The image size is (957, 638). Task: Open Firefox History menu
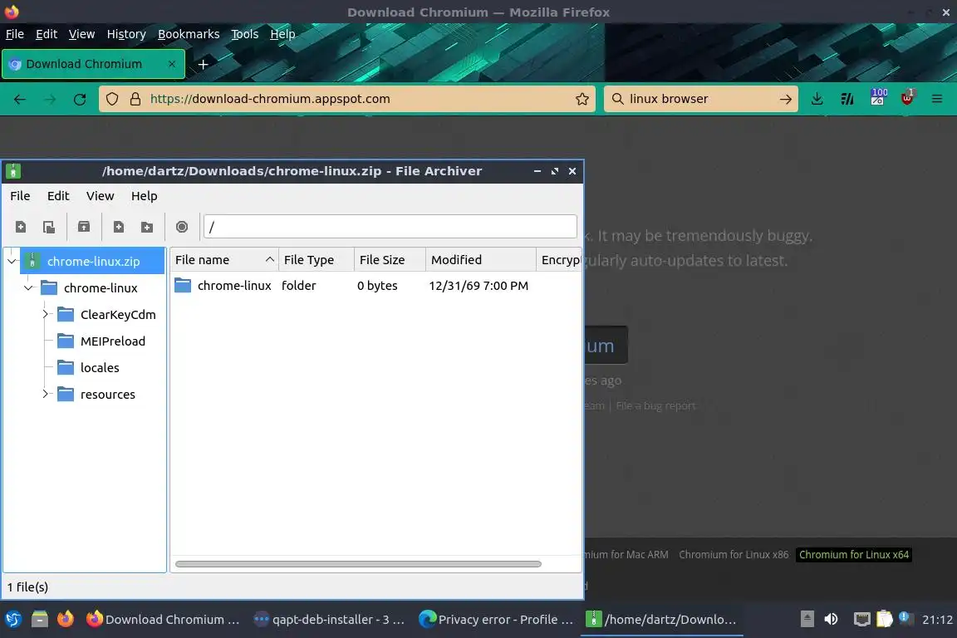coord(126,34)
